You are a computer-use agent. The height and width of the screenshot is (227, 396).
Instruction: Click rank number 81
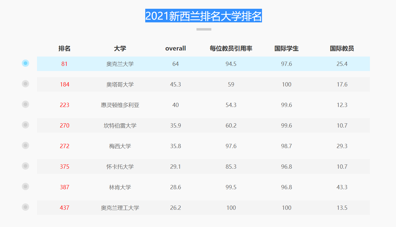coord(65,64)
